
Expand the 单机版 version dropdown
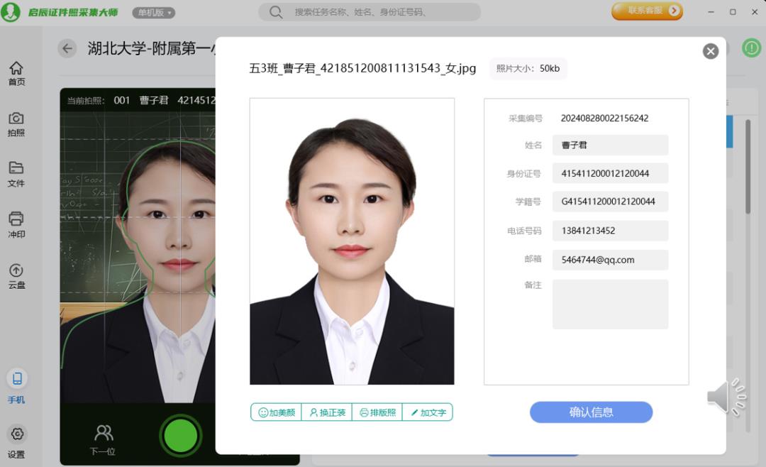(153, 13)
